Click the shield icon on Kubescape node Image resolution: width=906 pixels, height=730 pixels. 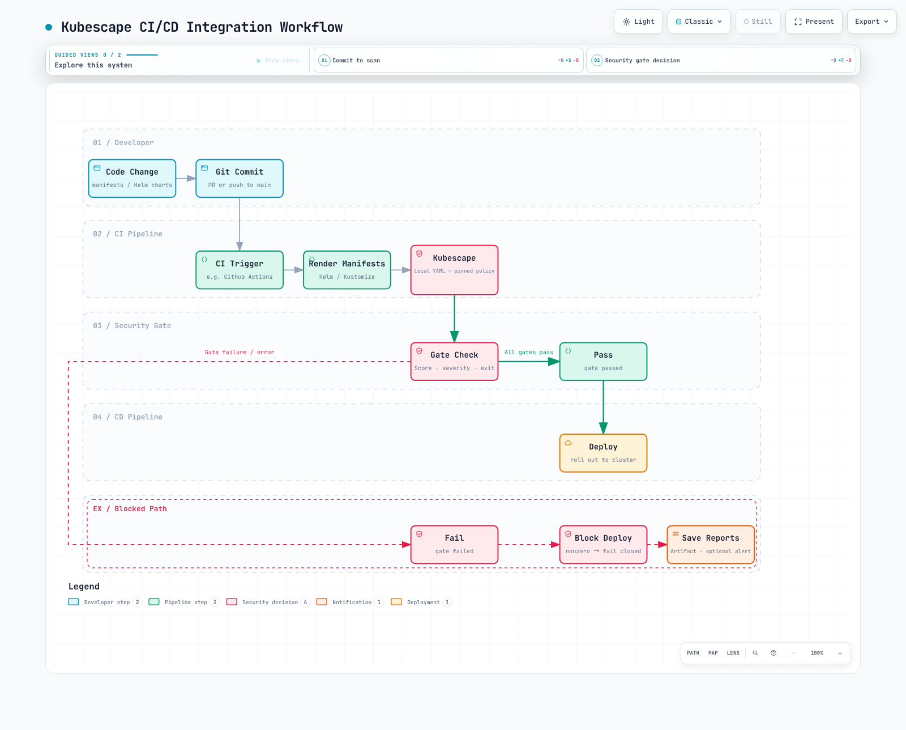pos(420,254)
